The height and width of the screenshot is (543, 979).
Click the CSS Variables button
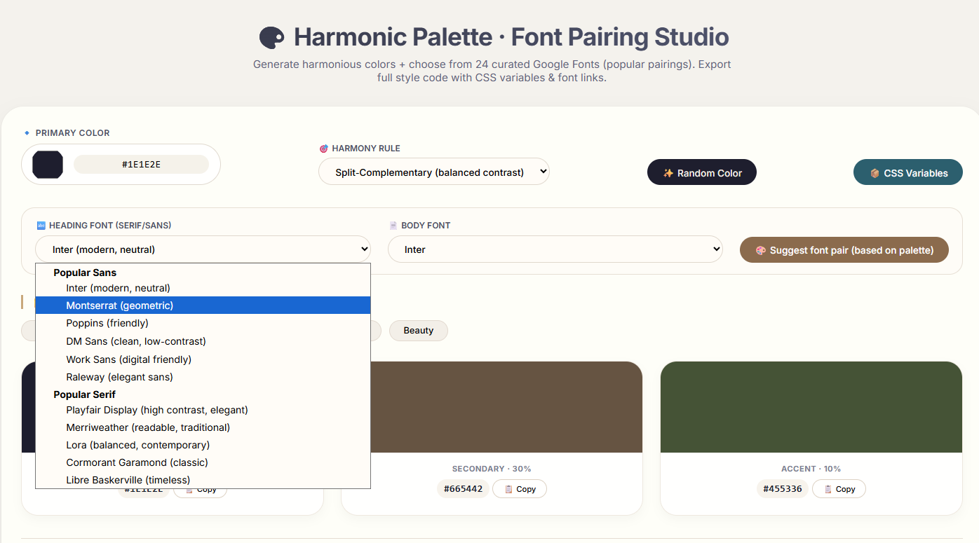tap(907, 172)
